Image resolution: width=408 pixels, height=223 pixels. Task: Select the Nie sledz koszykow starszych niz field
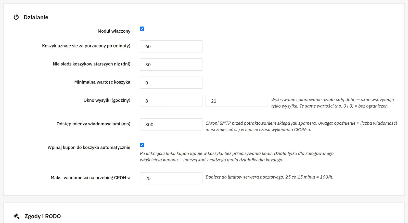pyautogui.click(x=171, y=64)
